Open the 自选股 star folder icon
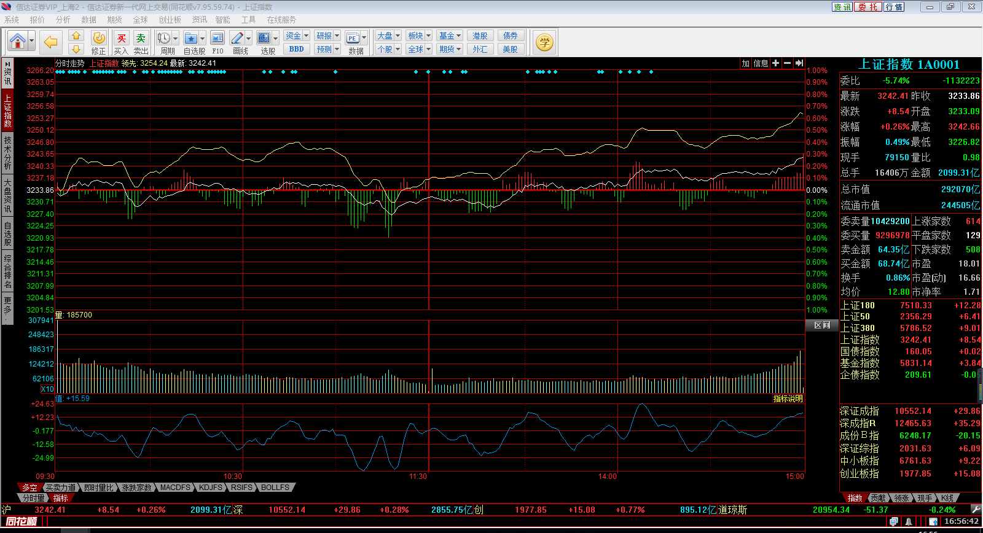This screenshot has width=983, height=533. tap(191, 38)
